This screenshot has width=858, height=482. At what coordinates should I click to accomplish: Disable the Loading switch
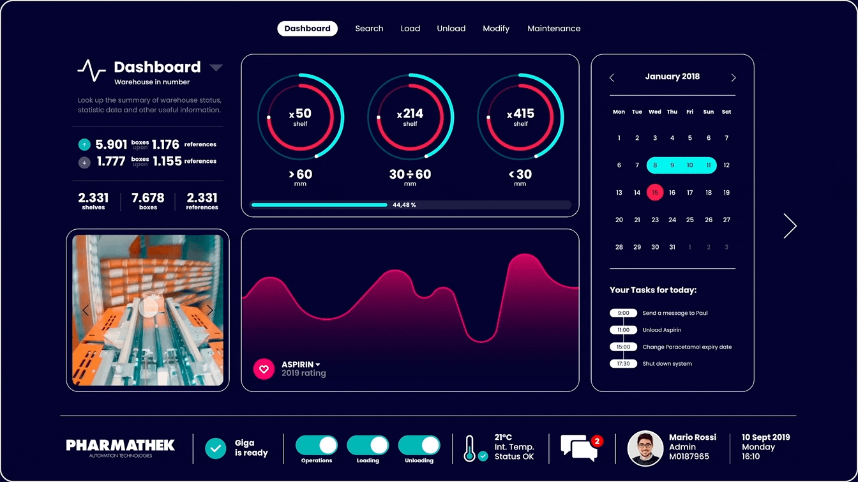368,445
